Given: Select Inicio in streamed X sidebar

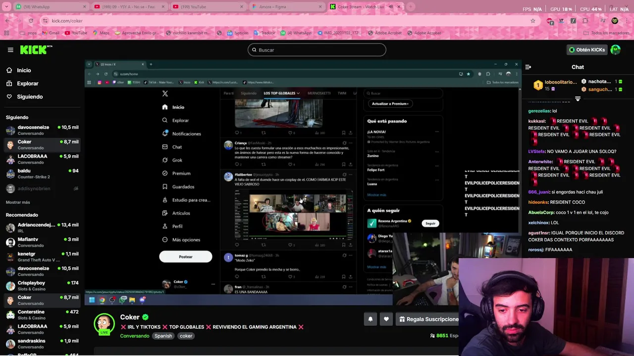Looking at the screenshot, I should point(173,107).
